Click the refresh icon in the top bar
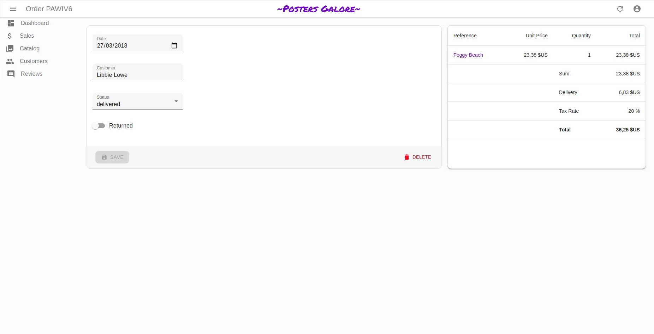The height and width of the screenshot is (334, 654). [x=620, y=9]
